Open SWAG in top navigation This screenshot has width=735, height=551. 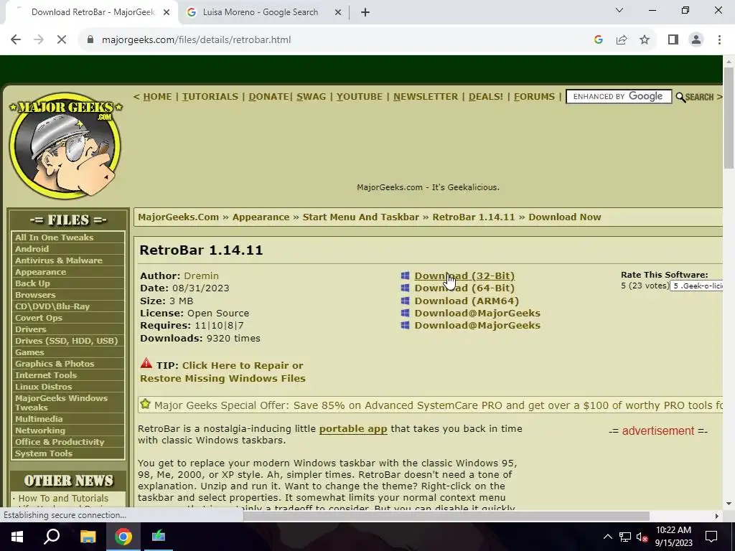tap(311, 97)
